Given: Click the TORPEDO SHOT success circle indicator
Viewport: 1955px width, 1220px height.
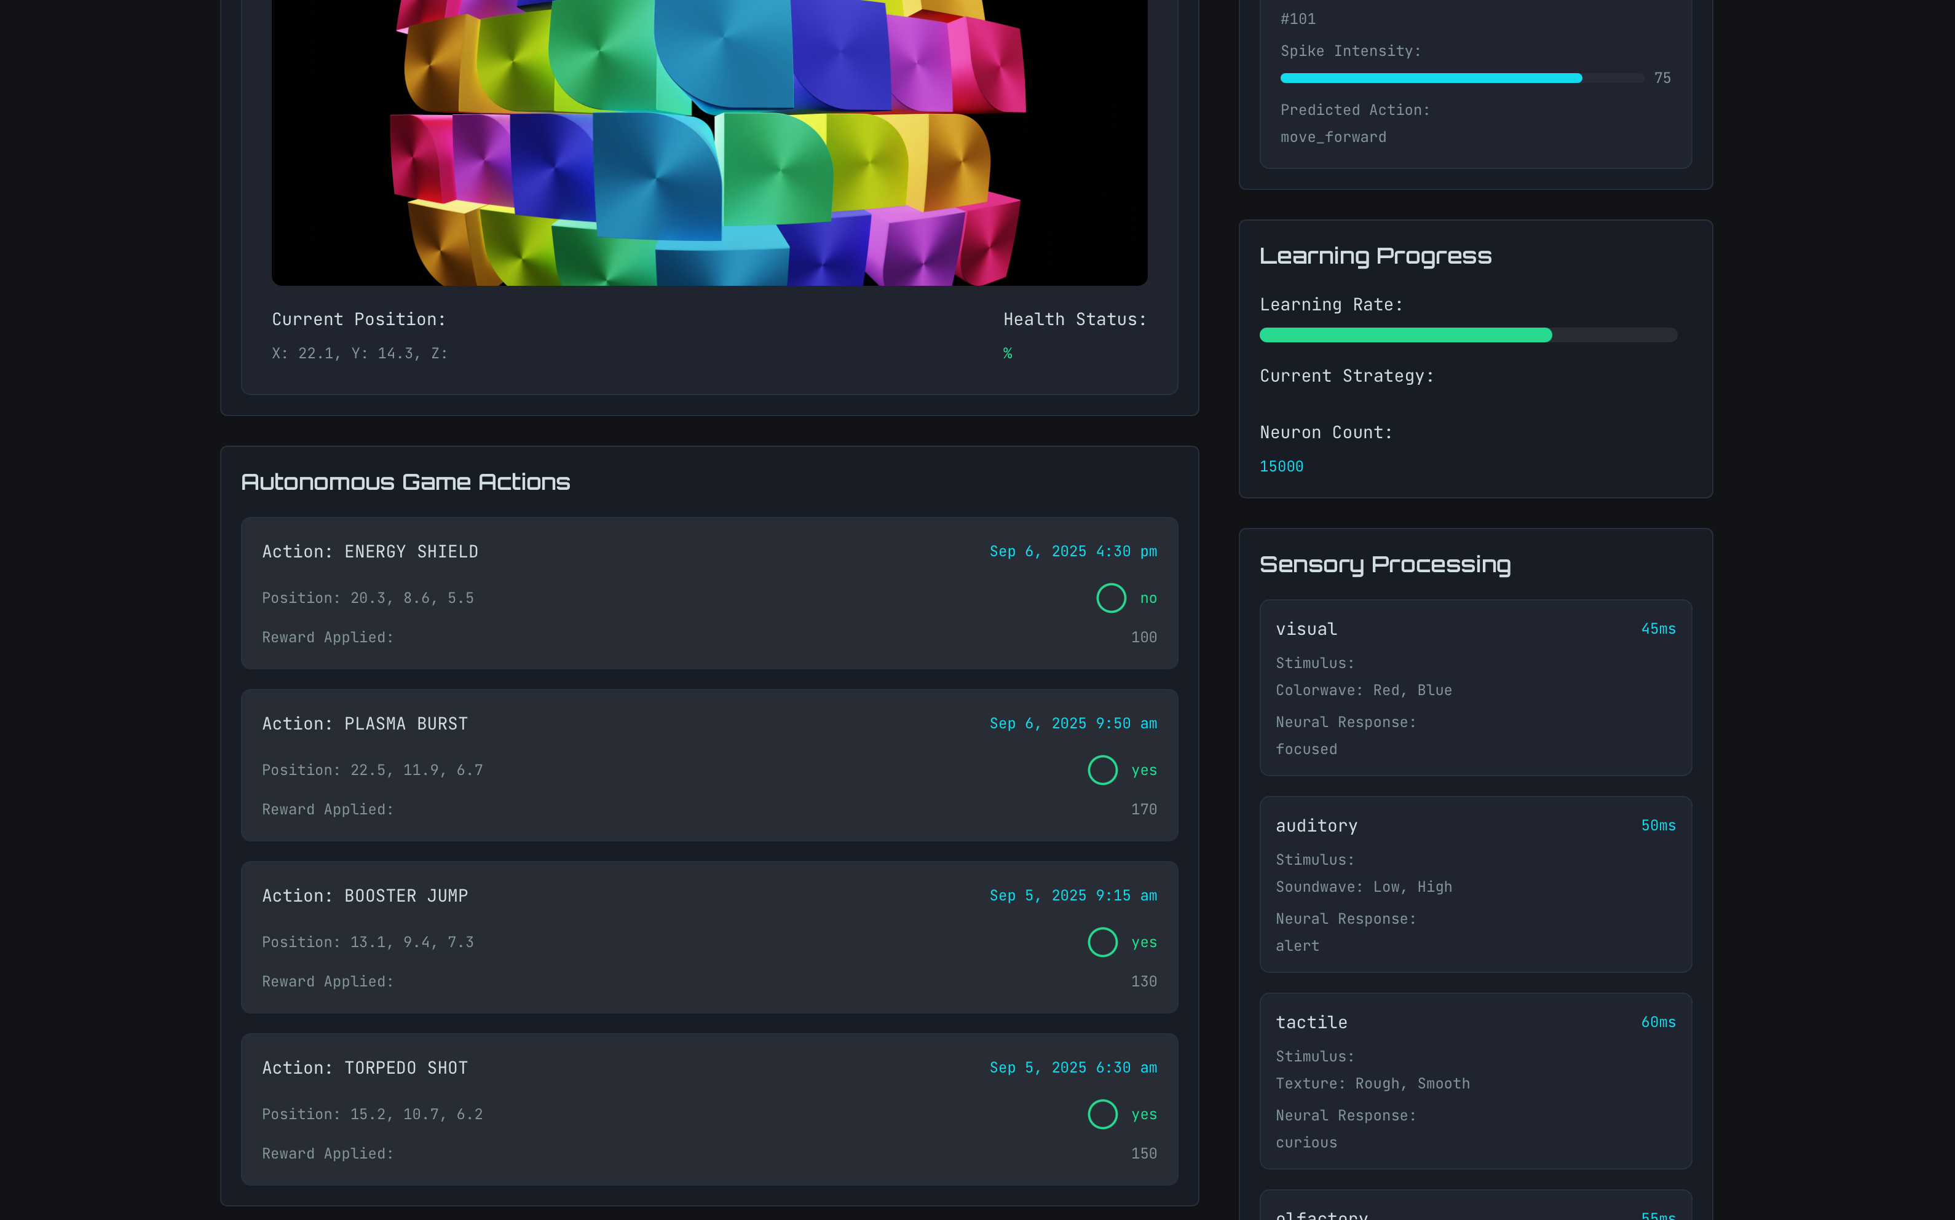Looking at the screenshot, I should pyautogui.click(x=1102, y=1114).
